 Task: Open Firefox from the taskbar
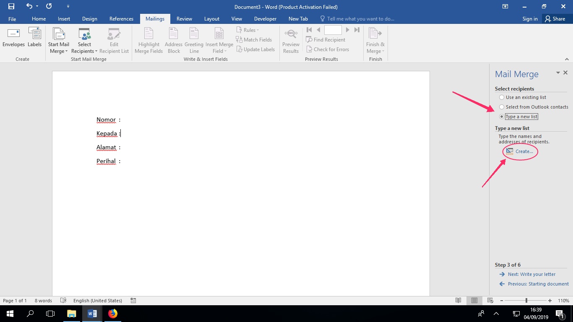tap(113, 313)
